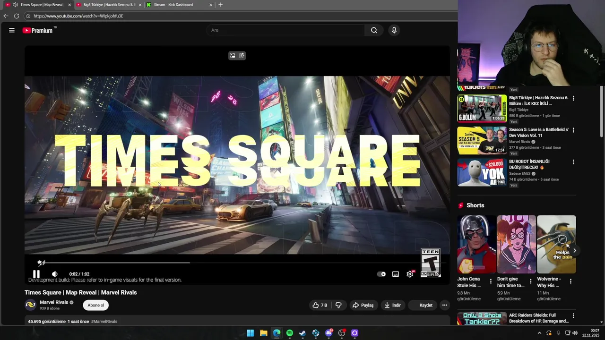Open options menu for BU ROBOT video
Viewport: 605px width, 340px height.
(573, 162)
